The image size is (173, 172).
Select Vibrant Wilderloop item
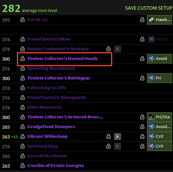(47, 137)
